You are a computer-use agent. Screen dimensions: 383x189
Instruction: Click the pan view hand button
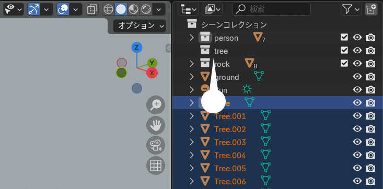(x=156, y=125)
